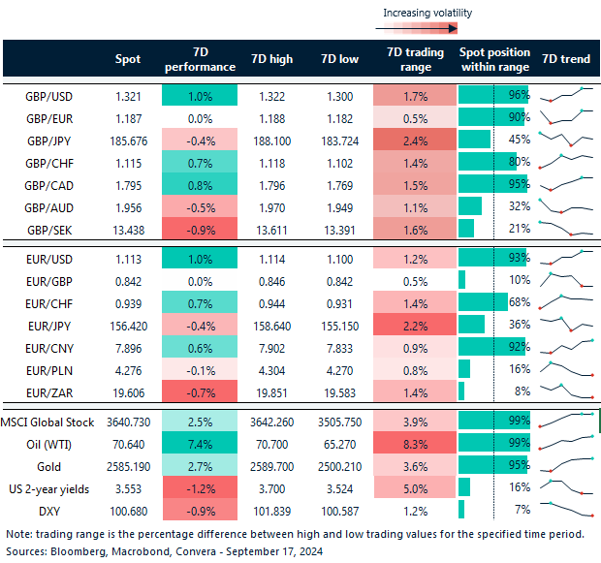Click the EUR/USD spot value 1.113
Screen dimensions: 601x563
click(x=128, y=257)
